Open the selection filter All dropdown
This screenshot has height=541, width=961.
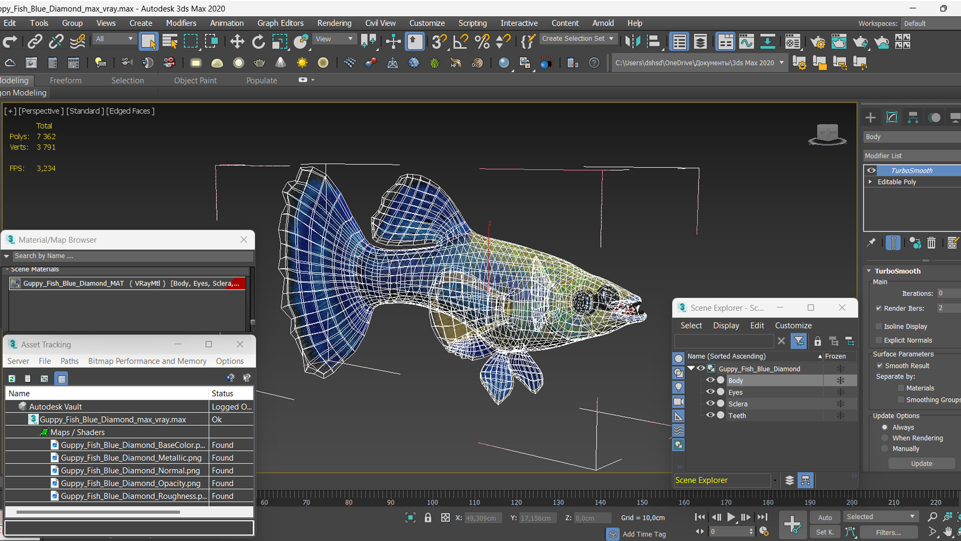click(115, 39)
